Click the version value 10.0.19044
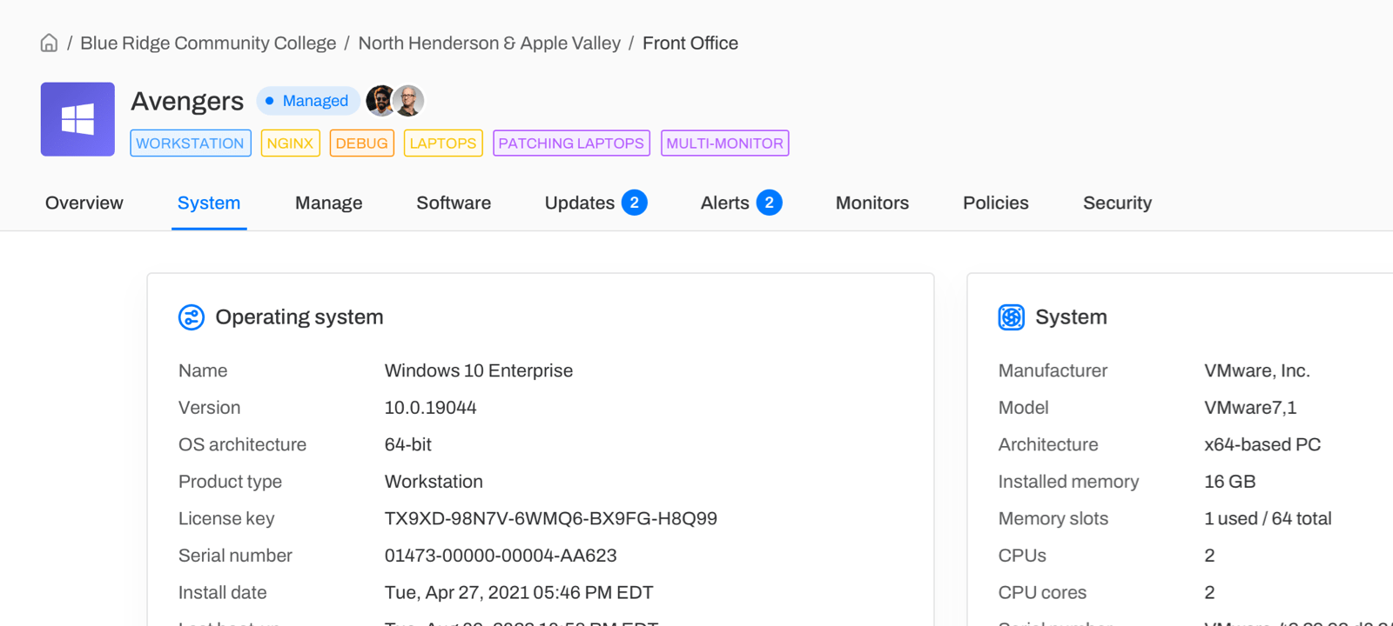 [x=431, y=408]
